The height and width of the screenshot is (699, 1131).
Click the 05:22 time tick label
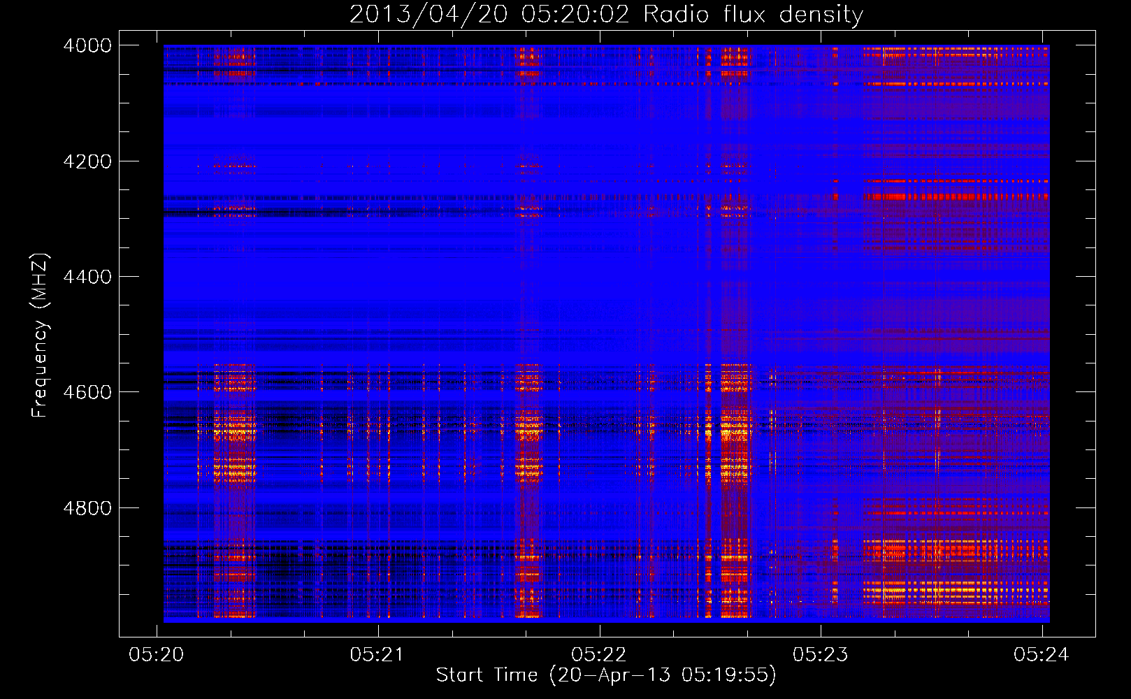coord(599,654)
